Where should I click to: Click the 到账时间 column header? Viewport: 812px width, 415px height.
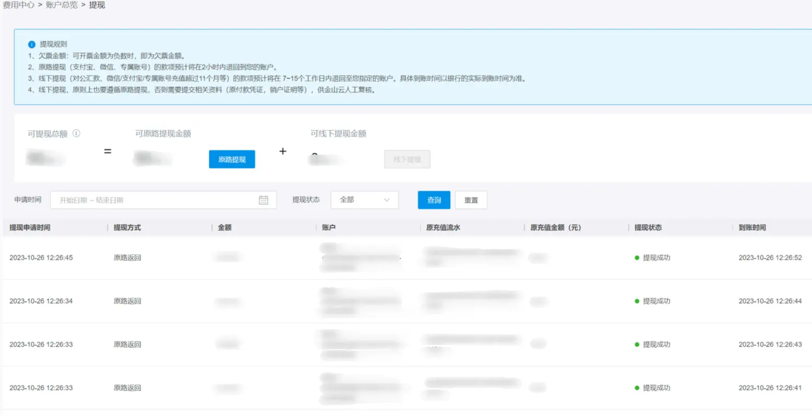tap(752, 228)
